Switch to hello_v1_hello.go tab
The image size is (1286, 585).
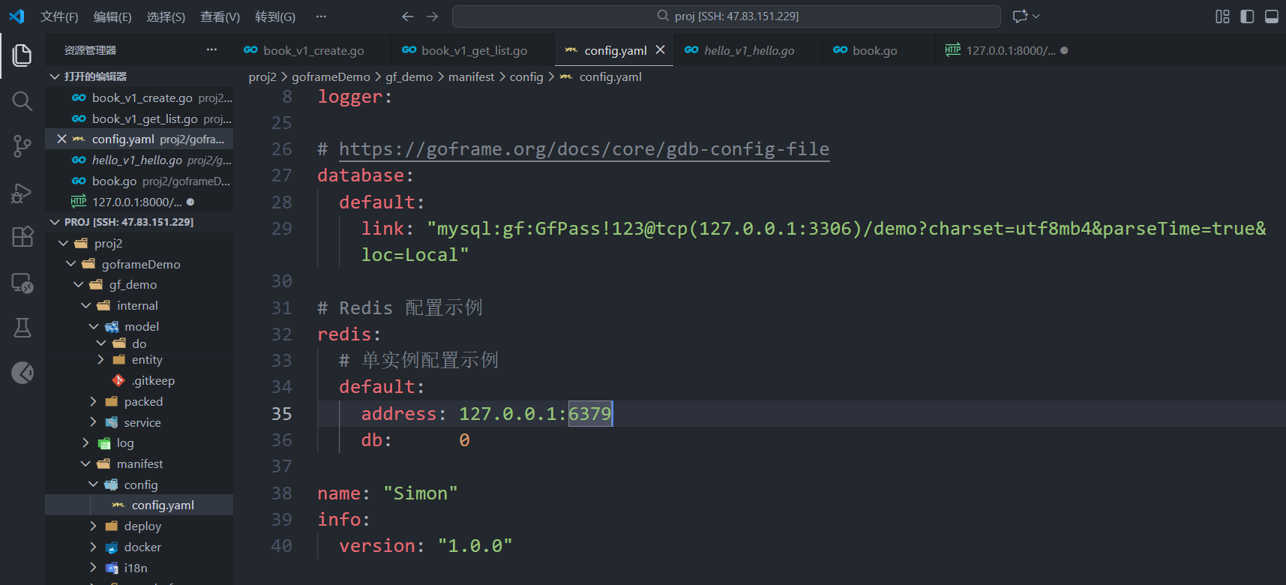(748, 49)
